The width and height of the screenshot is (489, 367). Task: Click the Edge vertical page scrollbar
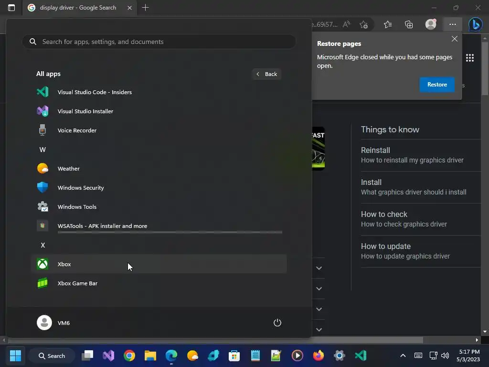[485, 68]
